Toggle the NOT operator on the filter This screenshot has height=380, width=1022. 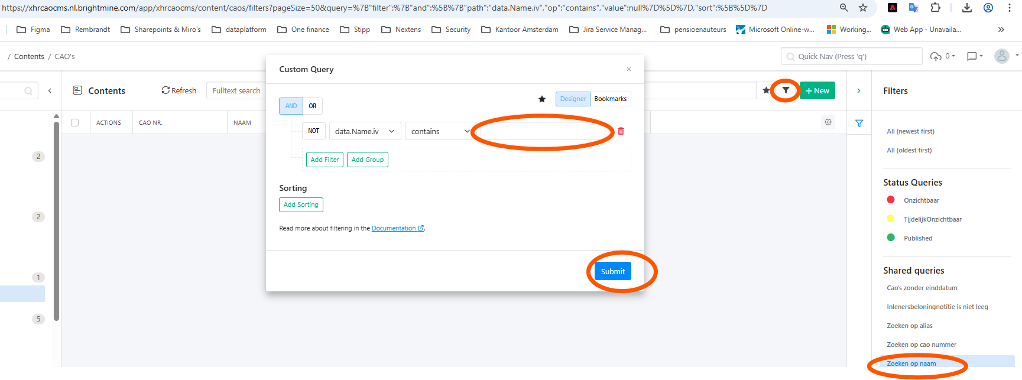point(313,131)
